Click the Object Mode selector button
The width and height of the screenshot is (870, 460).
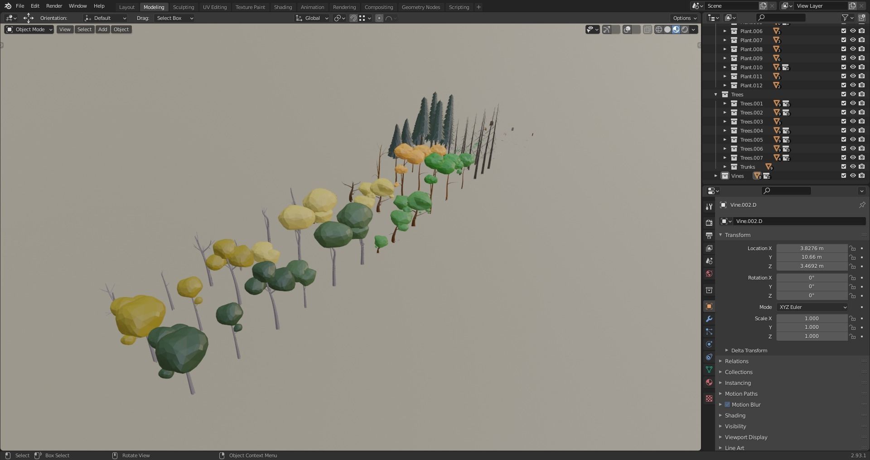click(x=28, y=29)
